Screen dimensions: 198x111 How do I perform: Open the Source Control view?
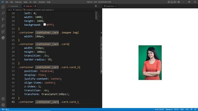click(3, 19)
